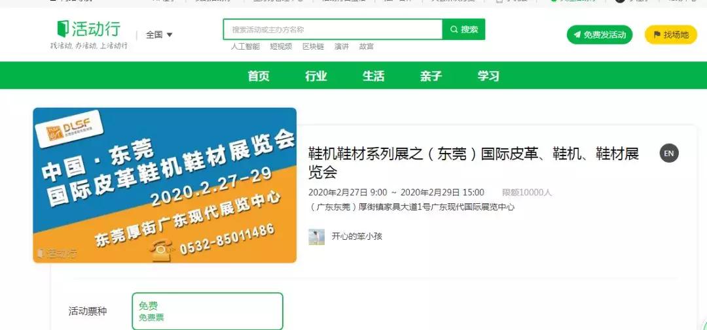Click the 活动行 logo
The width and height of the screenshot is (707, 330).
(x=89, y=29)
